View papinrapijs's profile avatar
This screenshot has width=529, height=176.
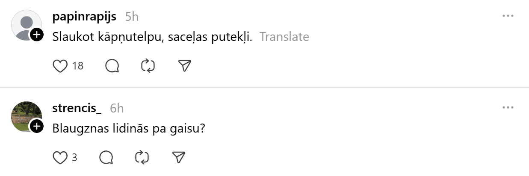tap(25, 25)
